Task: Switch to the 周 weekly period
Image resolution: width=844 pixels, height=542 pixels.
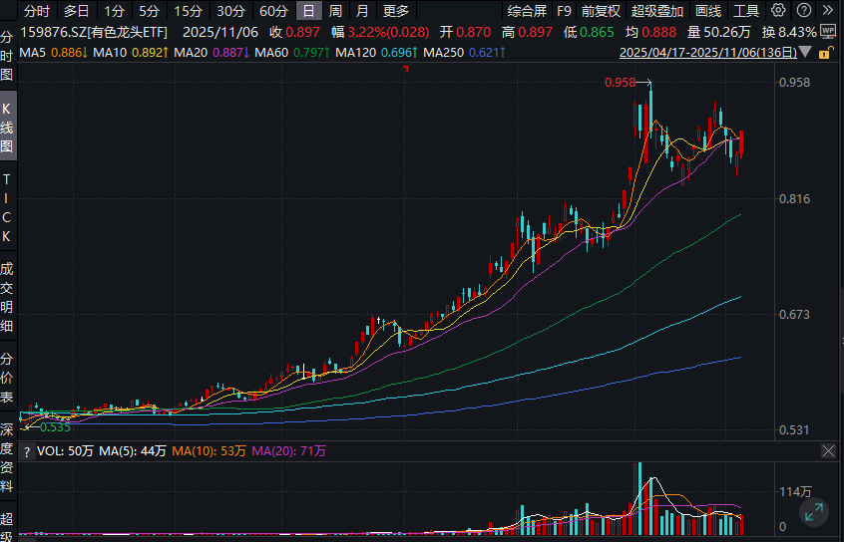Action: [x=335, y=12]
